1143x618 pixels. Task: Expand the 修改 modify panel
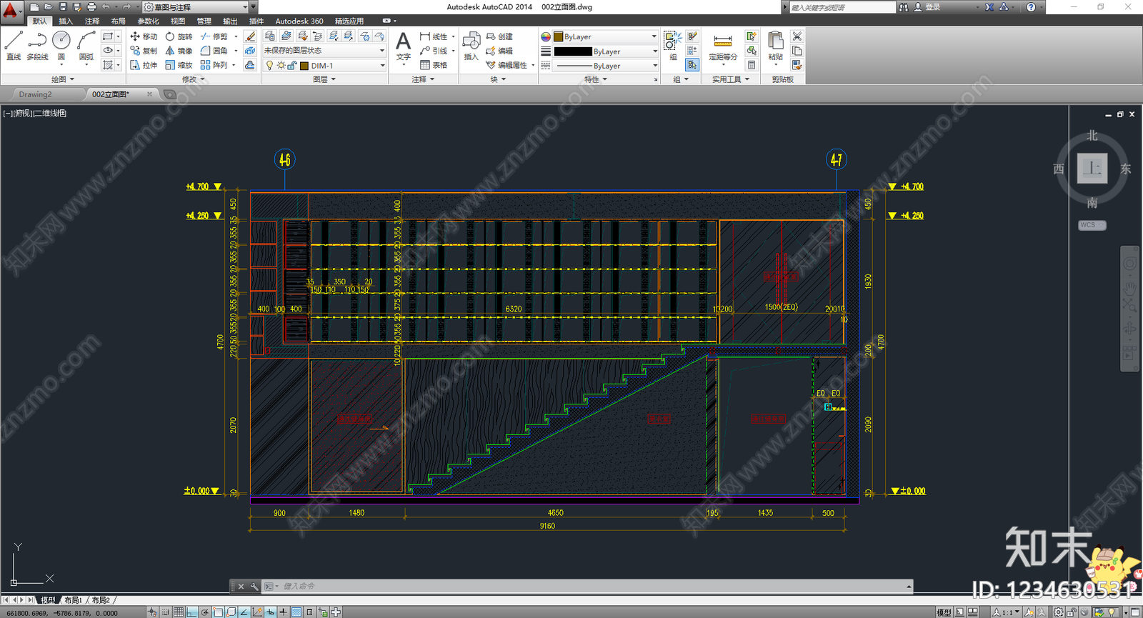(193, 79)
